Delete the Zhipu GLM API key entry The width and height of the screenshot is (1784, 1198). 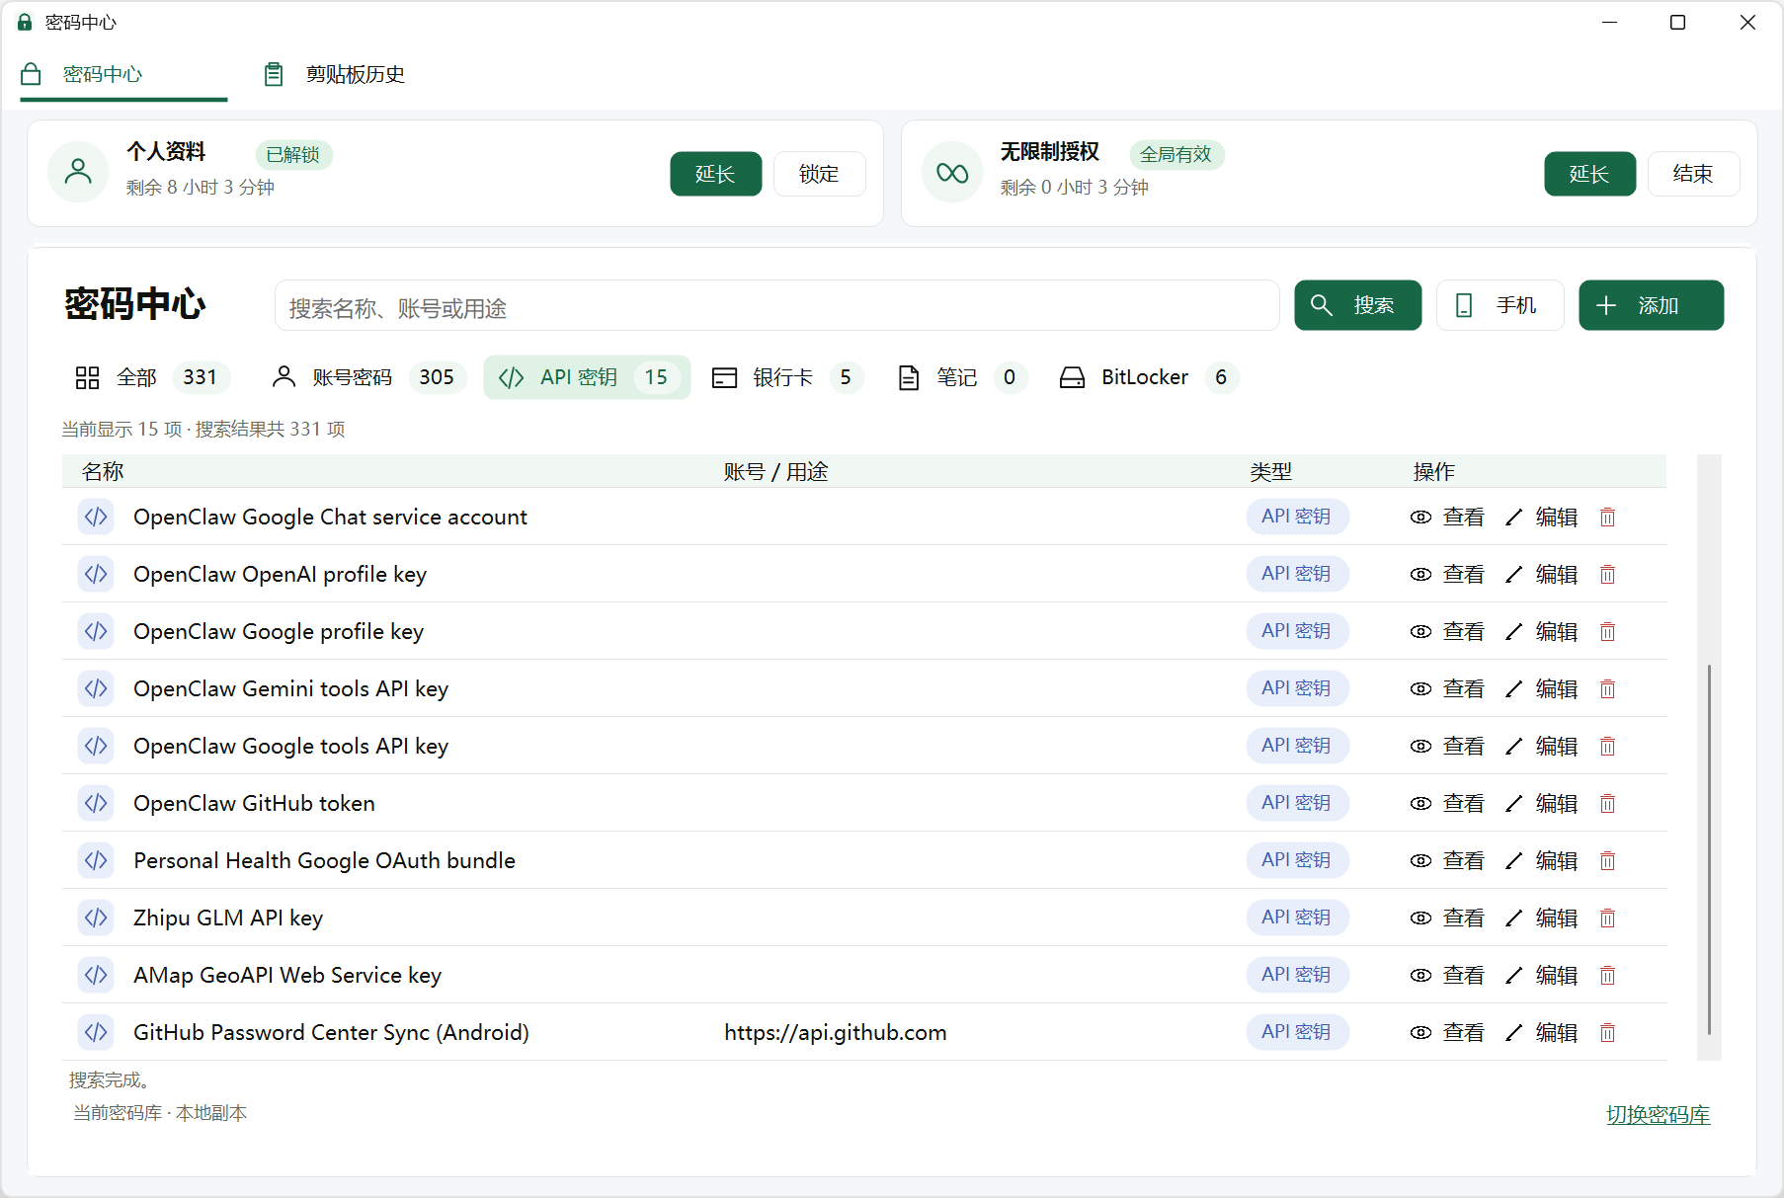(x=1607, y=918)
